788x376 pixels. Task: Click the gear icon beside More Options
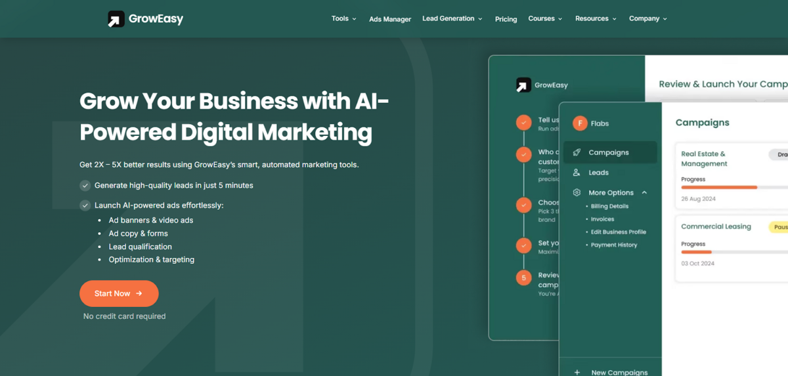[x=577, y=193]
